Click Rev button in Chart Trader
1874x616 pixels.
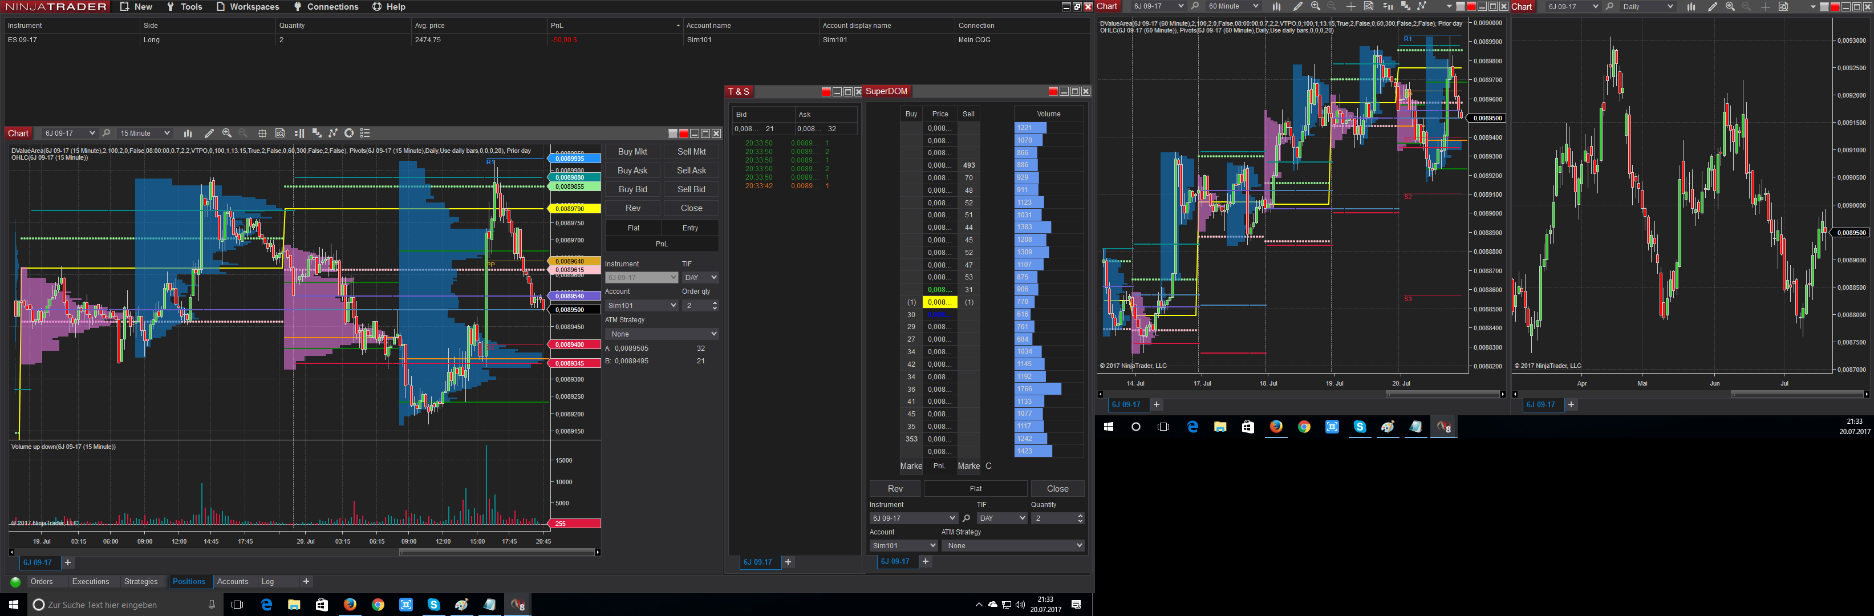[x=633, y=208]
